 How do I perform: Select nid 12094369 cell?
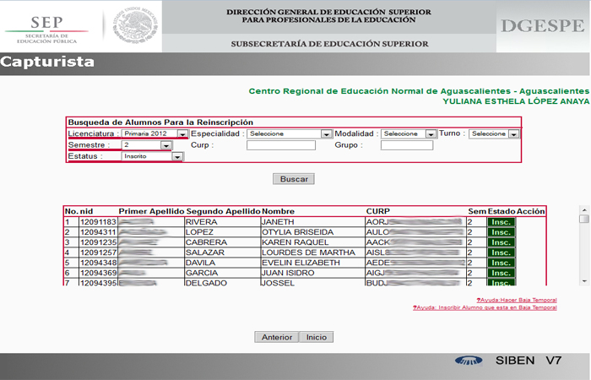98,273
